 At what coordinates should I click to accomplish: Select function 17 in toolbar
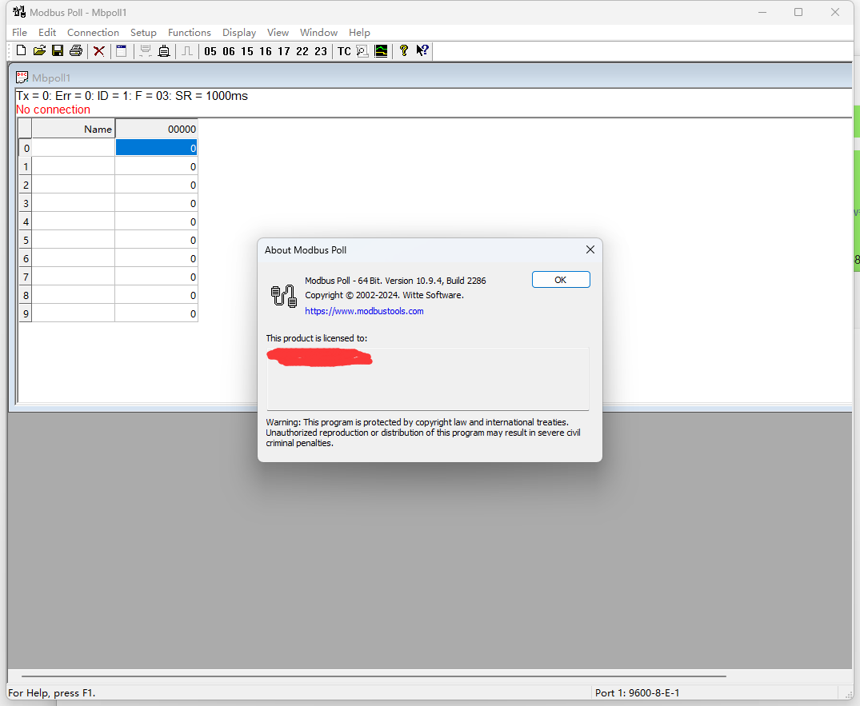283,51
